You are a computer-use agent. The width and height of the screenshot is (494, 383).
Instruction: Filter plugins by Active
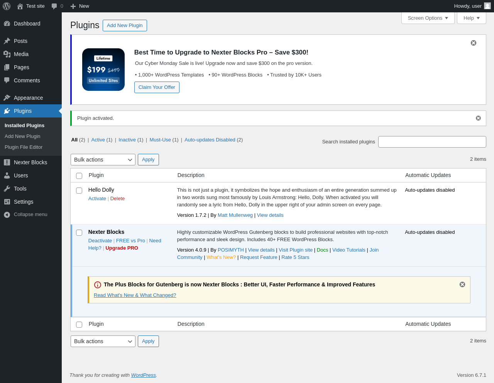point(98,140)
